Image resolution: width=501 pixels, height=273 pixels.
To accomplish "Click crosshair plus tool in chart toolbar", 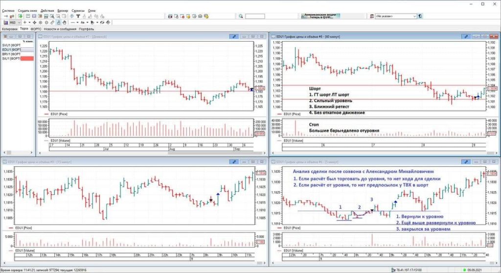I will (24, 23).
